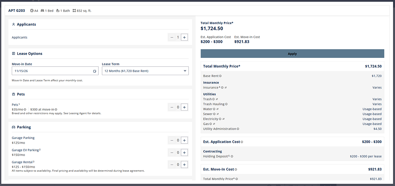395x186 pixels.
Task: Click the Trash swap arrows icon
Action: 217,99
